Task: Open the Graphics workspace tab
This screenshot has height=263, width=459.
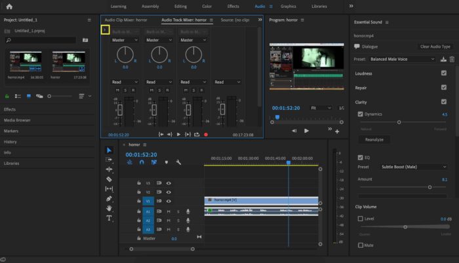Action: coord(289,6)
